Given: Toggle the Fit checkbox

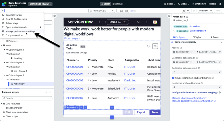Looking at the screenshot, I should click(132, 11).
